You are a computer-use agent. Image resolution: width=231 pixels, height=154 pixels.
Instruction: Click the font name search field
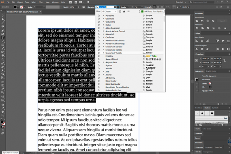(106, 7)
